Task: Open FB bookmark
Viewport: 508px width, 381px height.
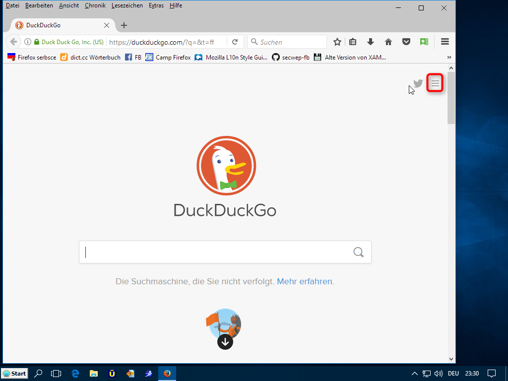Action: click(133, 58)
